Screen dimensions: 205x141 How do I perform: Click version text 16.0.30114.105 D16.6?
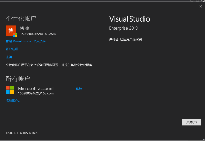(22, 133)
